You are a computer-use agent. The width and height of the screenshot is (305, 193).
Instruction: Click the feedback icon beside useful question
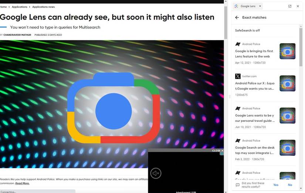[237, 185]
